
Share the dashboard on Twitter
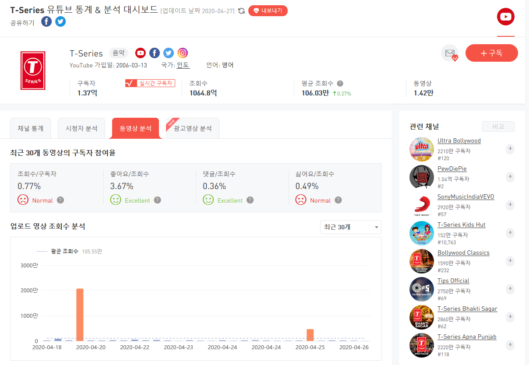pos(60,21)
